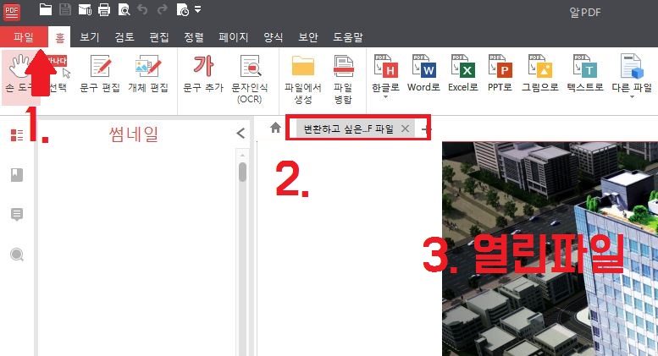Click the thumbnail scrollbar up arrow

point(242,155)
